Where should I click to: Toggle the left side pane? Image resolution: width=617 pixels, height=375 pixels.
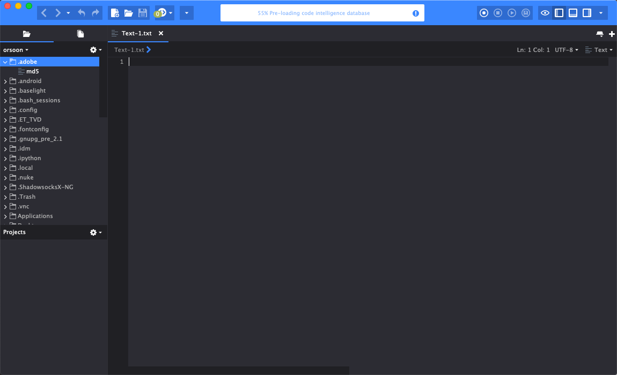pos(559,13)
